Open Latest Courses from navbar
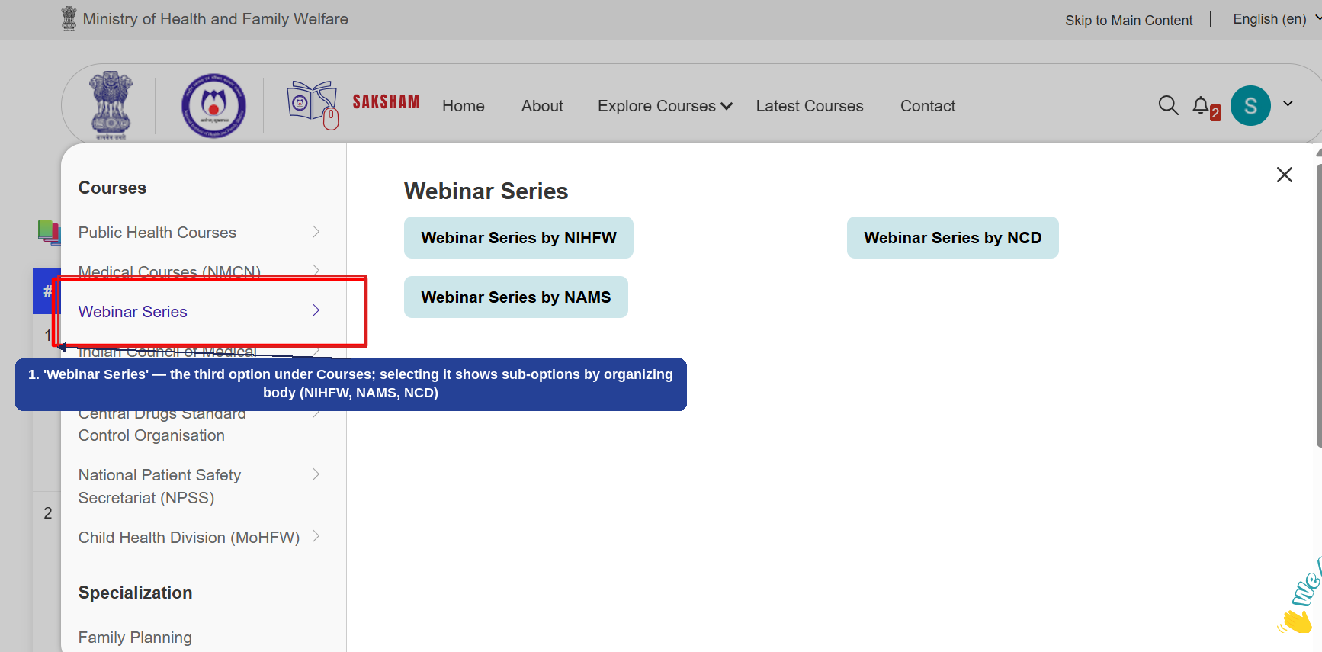The width and height of the screenshot is (1322, 652). [810, 106]
